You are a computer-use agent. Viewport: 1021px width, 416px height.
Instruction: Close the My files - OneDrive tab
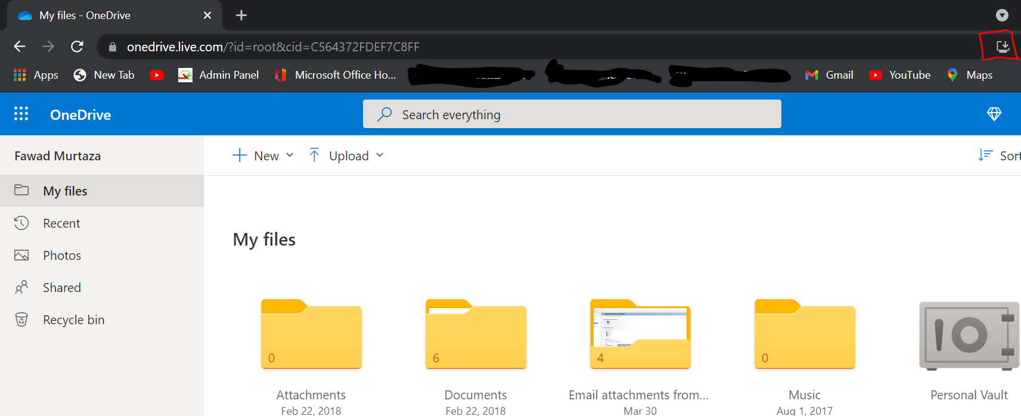point(207,15)
